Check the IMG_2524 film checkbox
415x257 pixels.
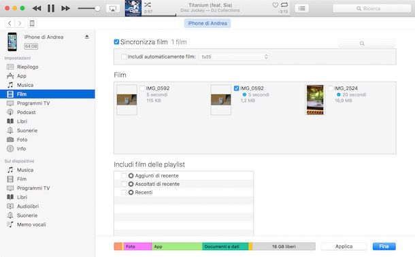coord(331,88)
